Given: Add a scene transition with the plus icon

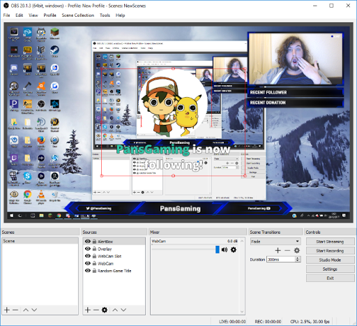Looking at the screenshot, I should point(278,251).
